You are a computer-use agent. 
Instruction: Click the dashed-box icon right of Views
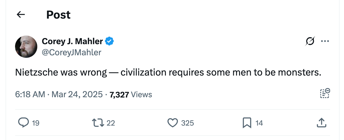[325, 93]
